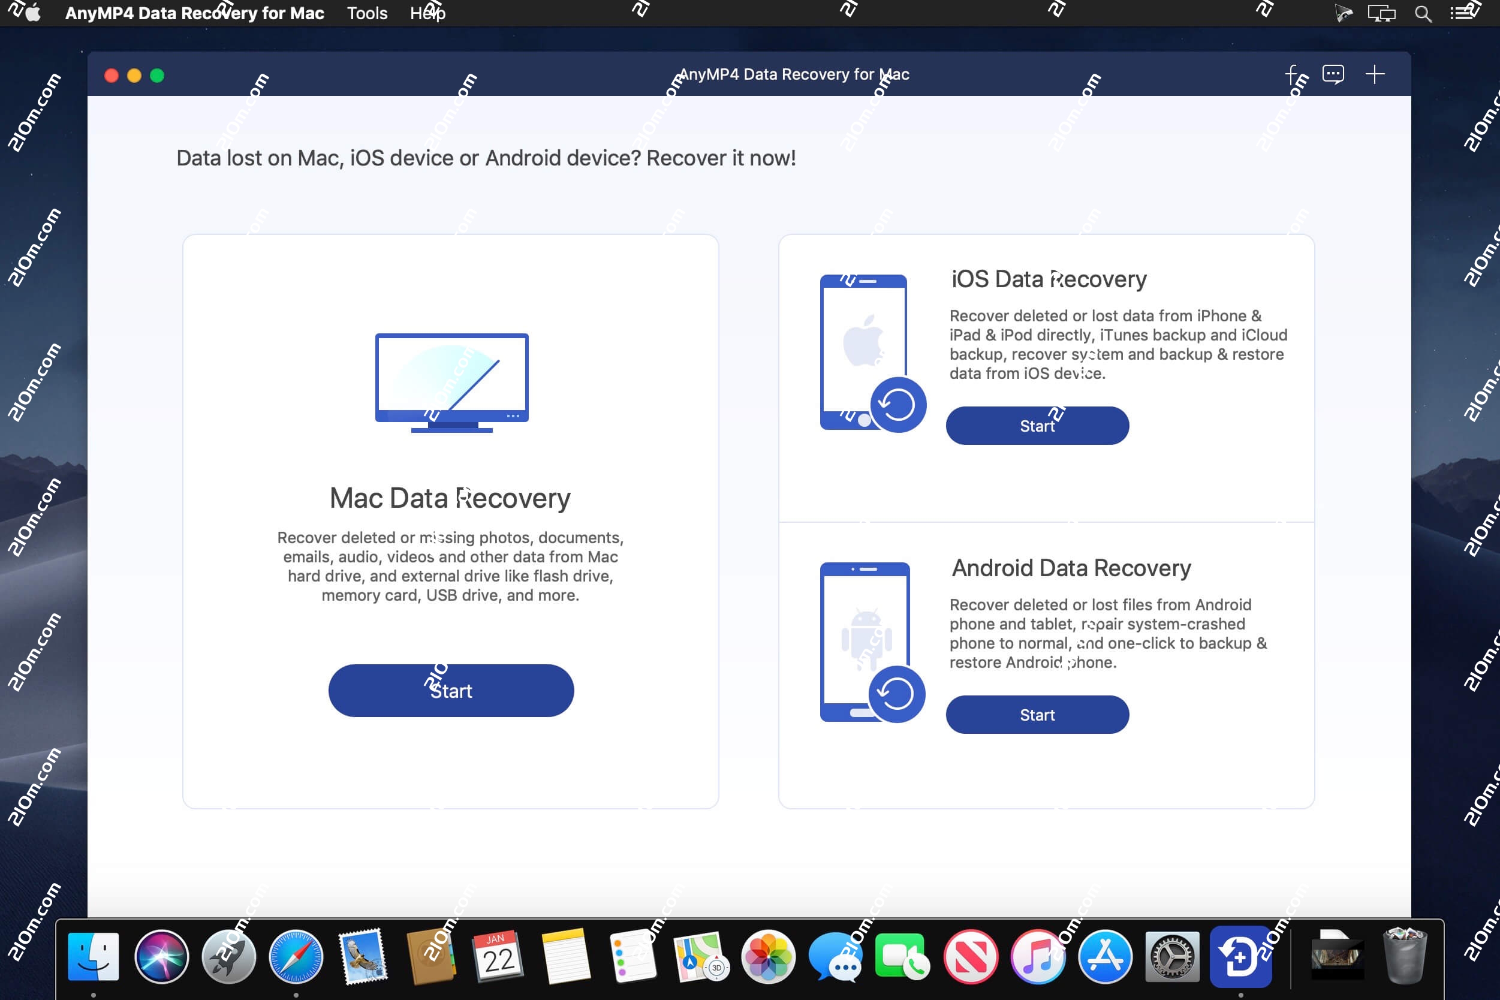Image resolution: width=1500 pixels, height=1000 pixels.
Task: Open the Facebook share icon in the title bar
Action: [1293, 74]
